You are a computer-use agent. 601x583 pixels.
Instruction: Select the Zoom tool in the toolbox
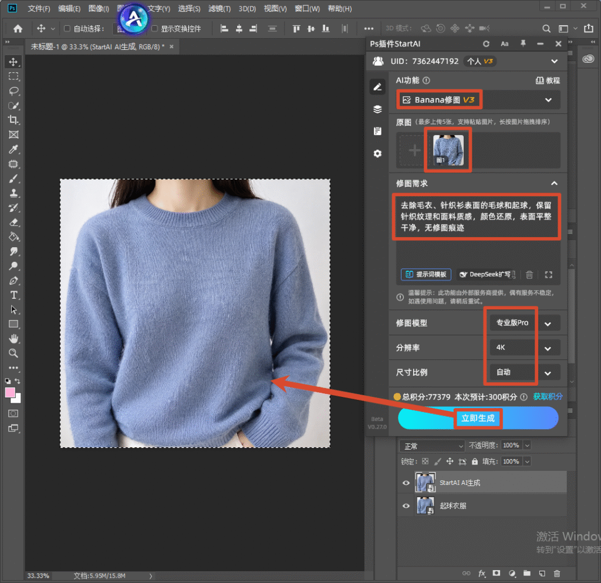[x=13, y=353]
